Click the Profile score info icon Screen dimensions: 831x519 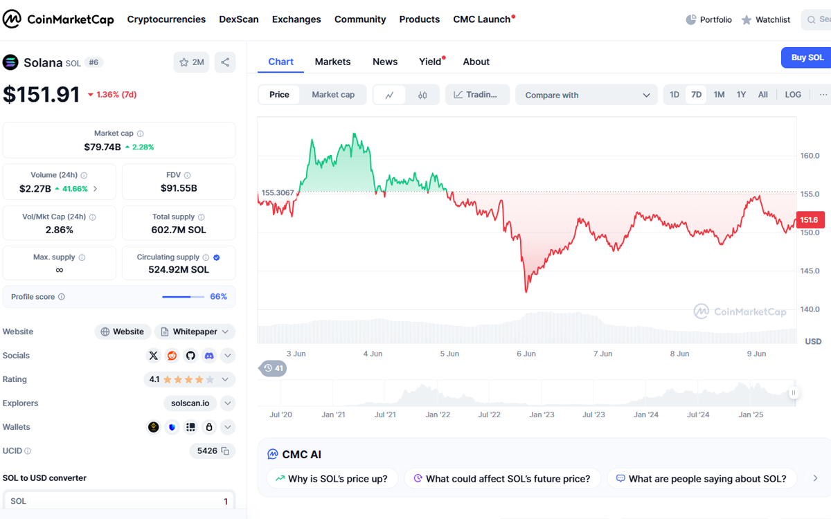62,297
